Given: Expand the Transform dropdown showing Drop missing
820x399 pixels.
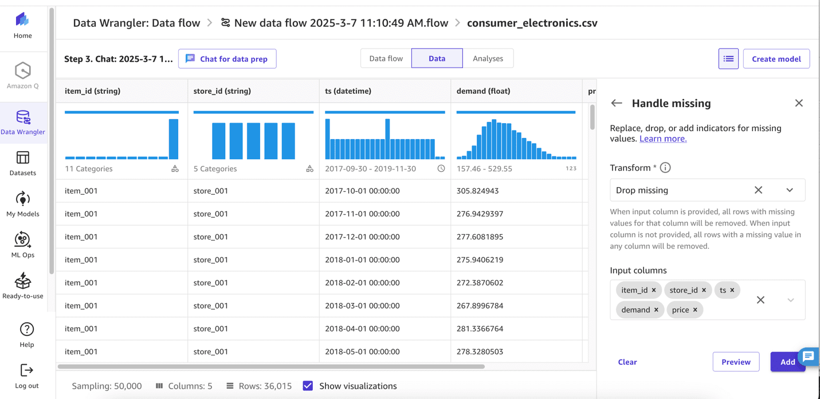Looking at the screenshot, I should (x=790, y=189).
